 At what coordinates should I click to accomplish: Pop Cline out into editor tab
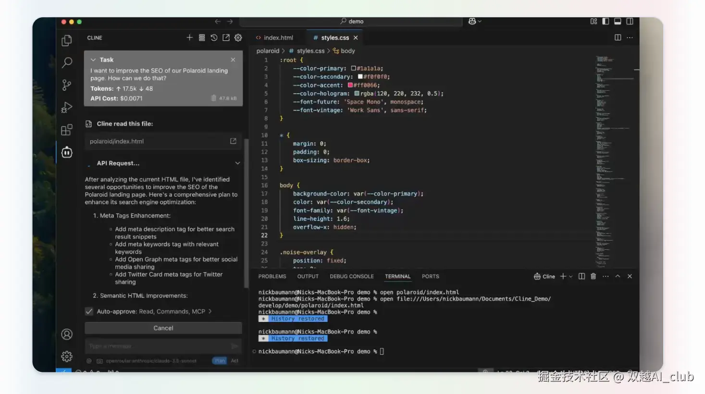226,37
